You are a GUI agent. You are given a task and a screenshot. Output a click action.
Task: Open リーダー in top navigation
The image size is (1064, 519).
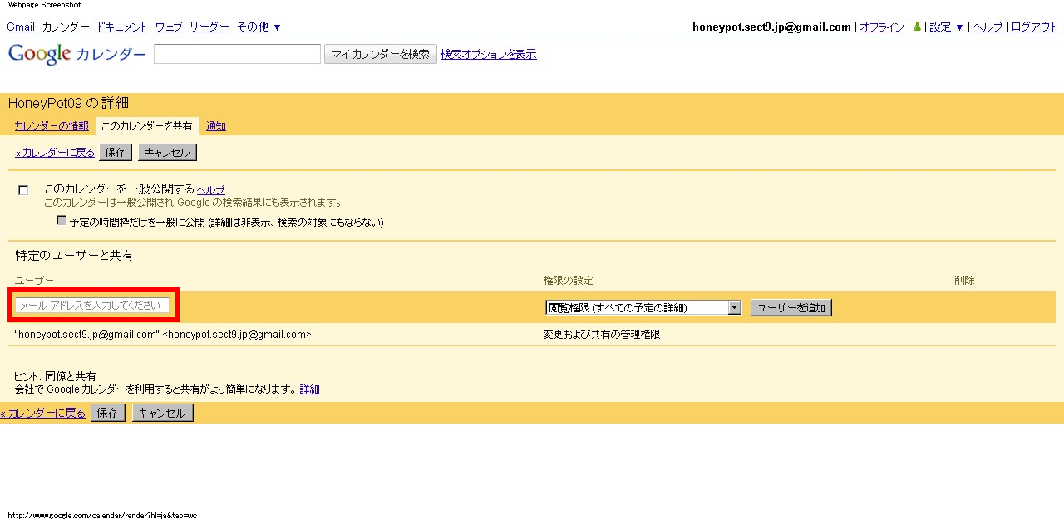(209, 27)
